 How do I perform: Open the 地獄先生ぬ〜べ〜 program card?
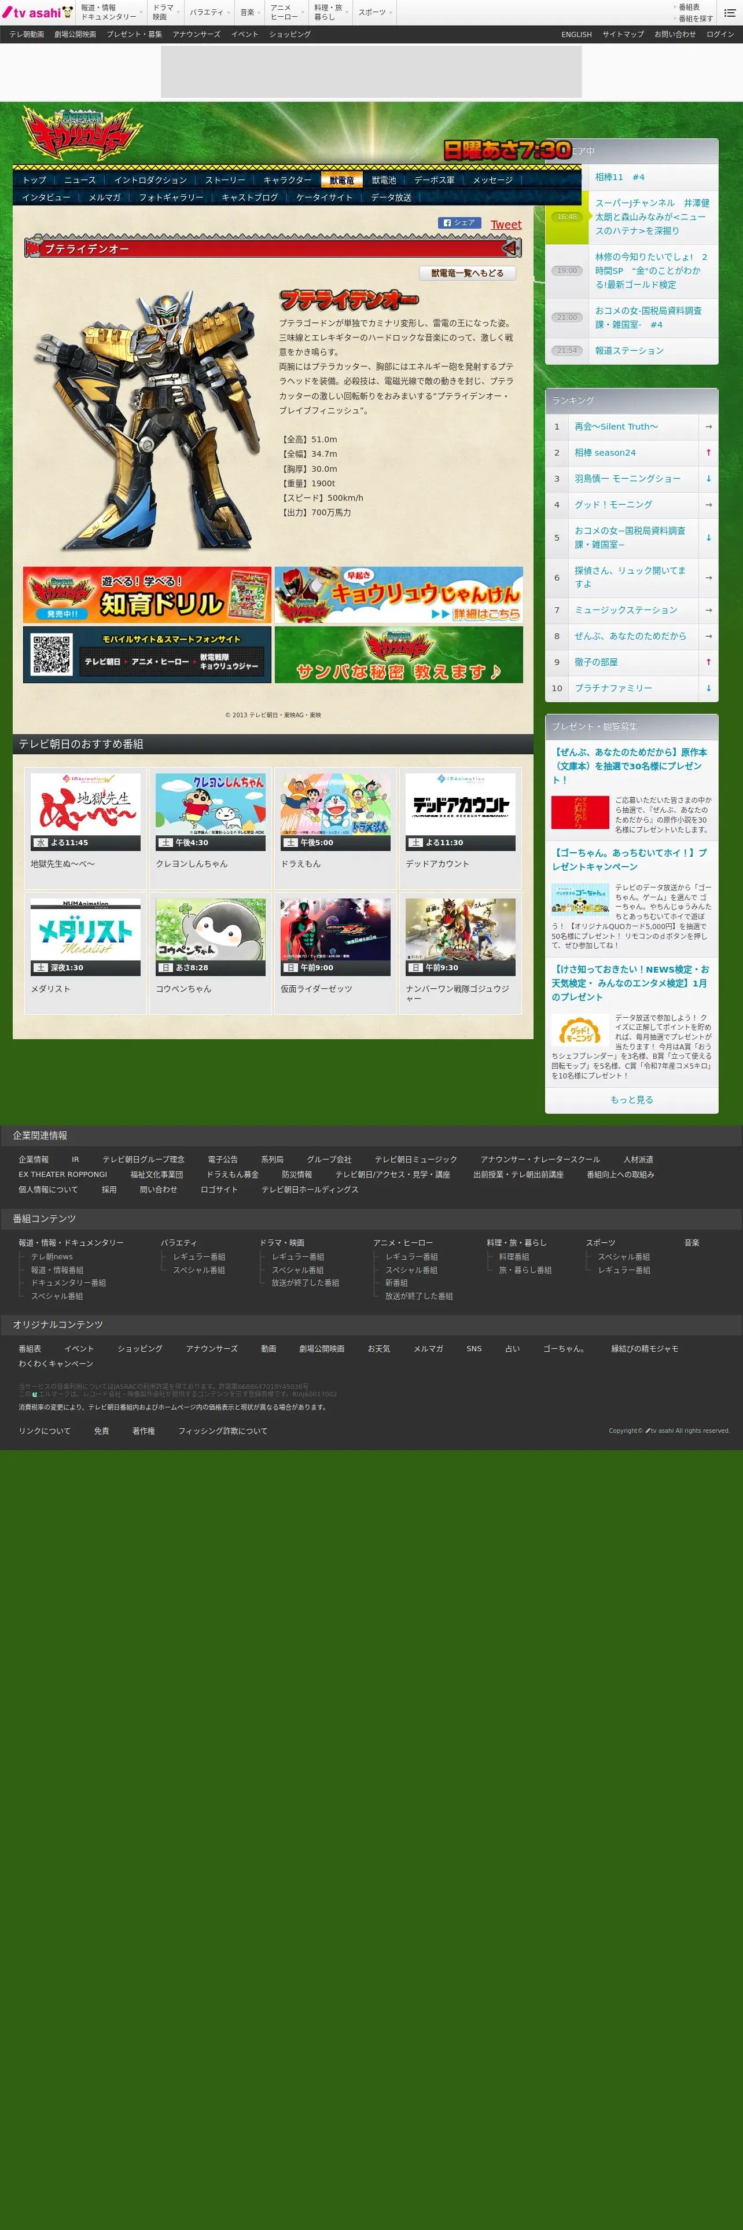[86, 828]
